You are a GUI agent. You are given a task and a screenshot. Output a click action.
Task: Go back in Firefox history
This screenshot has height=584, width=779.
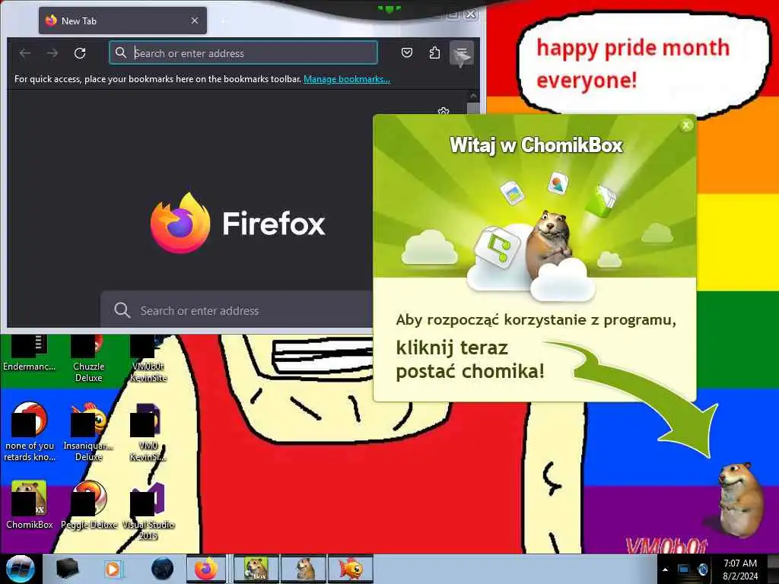tap(25, 53)
